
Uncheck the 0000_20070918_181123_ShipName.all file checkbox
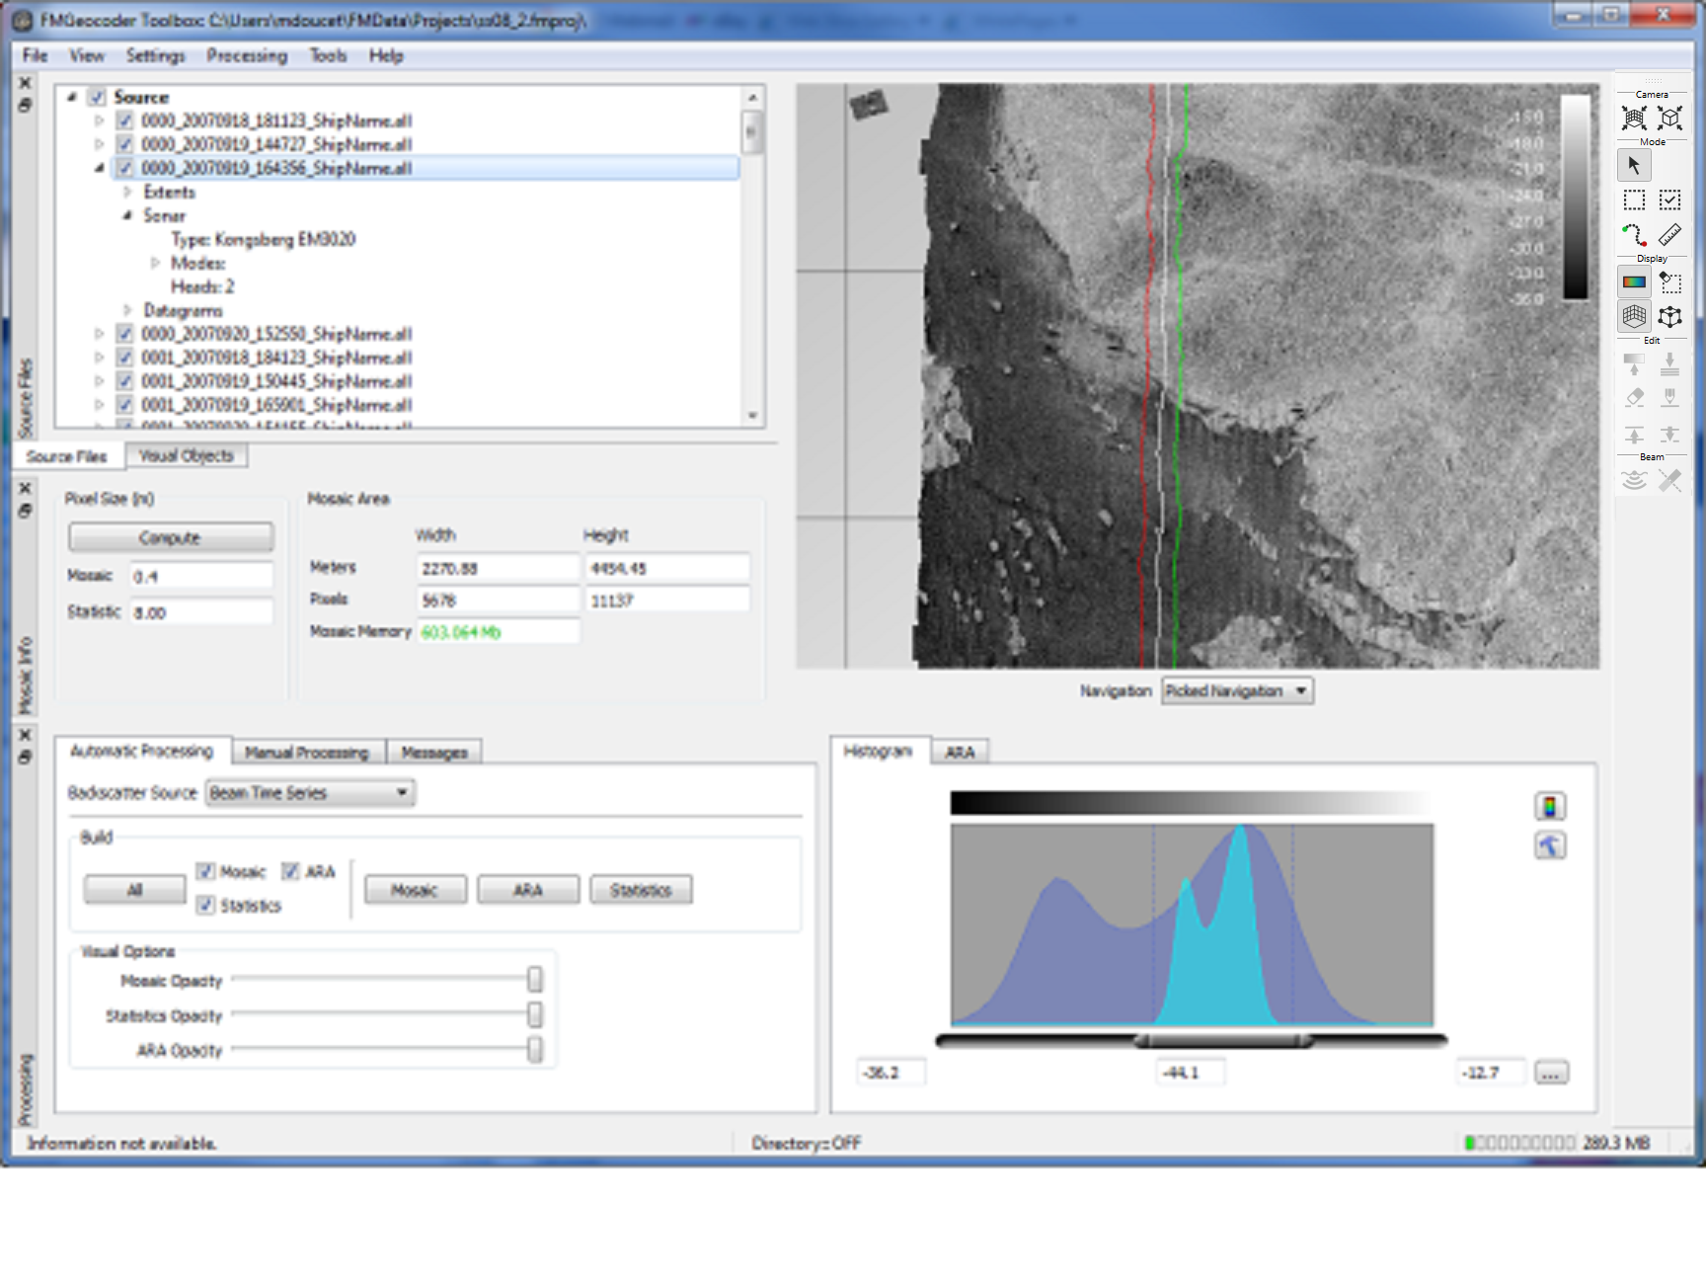pyautogui.click(x=125, y=120)
